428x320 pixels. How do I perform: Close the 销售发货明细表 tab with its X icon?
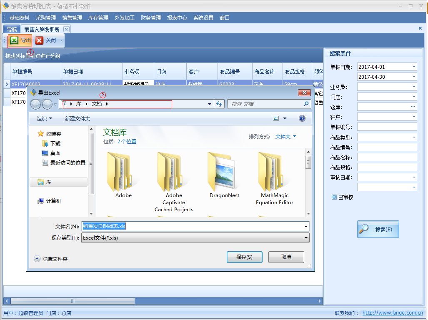(66, 29)
